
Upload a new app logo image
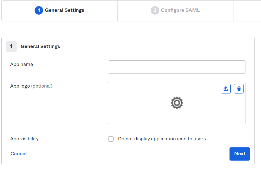(226, 89)
